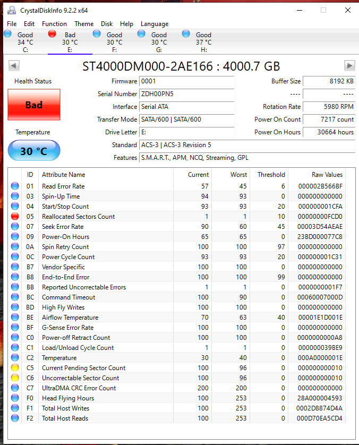
Task: Click the blue status orb for drive G:
Action: (141, 34)
